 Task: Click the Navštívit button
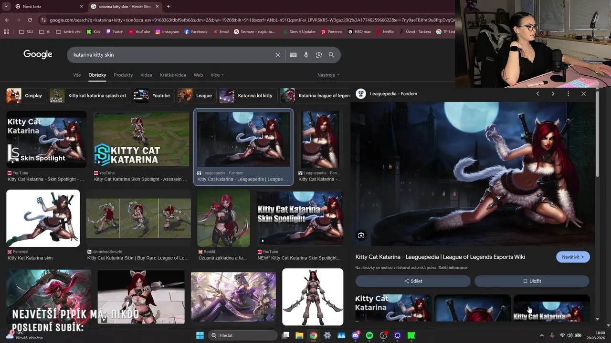coord(573,257)
